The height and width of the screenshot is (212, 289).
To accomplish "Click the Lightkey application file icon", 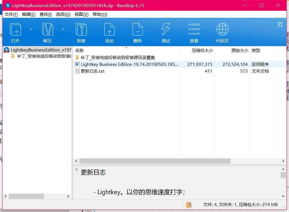I will 77,64.
